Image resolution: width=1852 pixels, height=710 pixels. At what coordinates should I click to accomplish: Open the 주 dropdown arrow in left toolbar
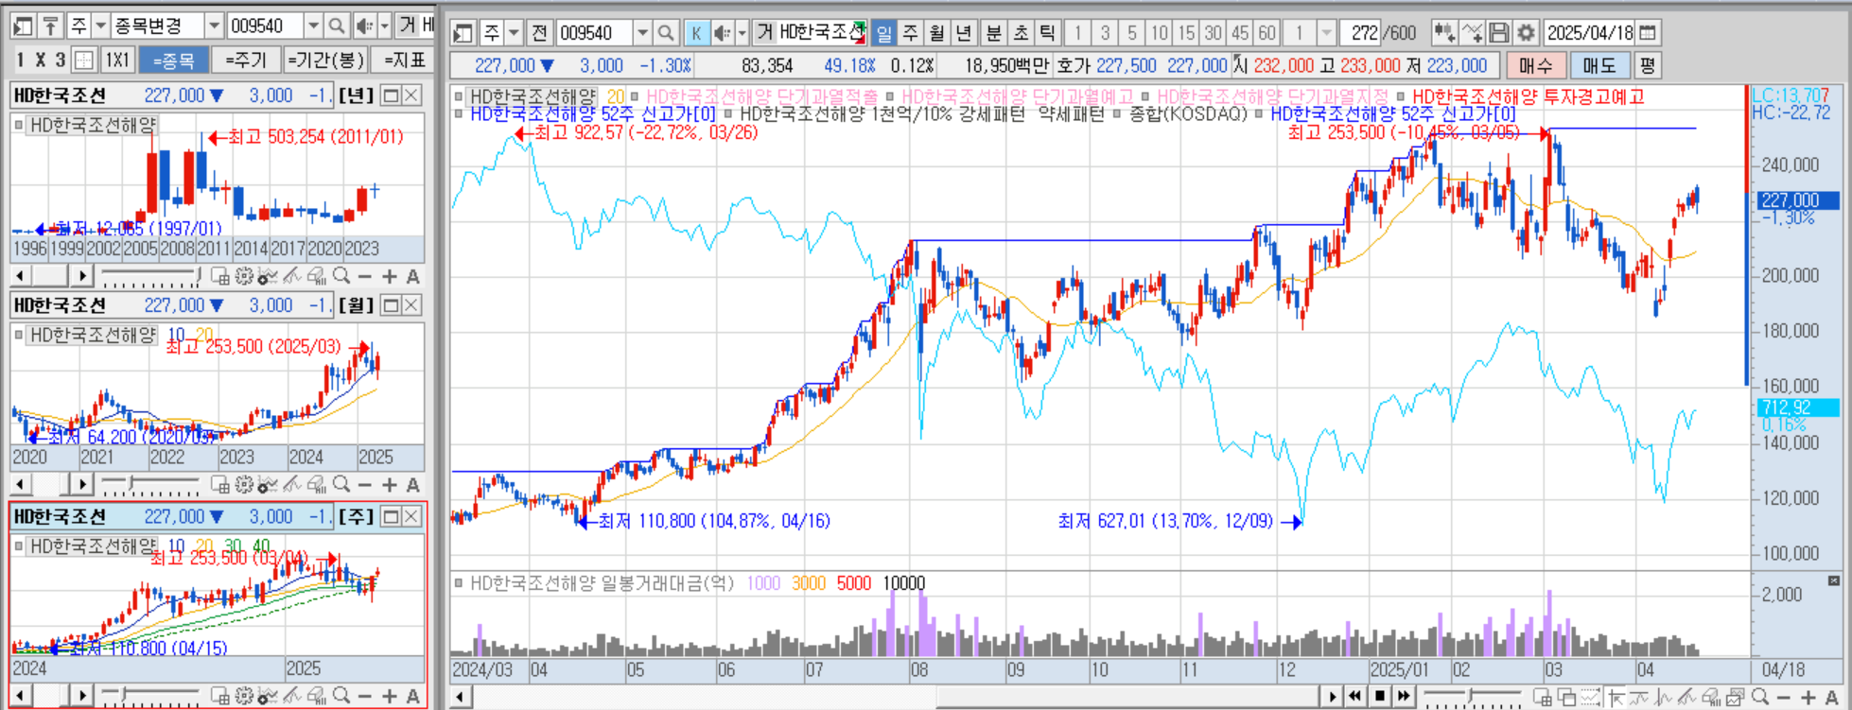(x=100, y=26)
